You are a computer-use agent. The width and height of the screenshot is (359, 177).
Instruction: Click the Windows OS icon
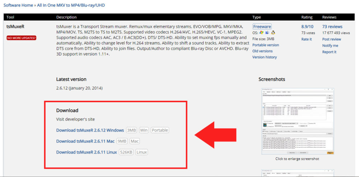click(261, 33)
